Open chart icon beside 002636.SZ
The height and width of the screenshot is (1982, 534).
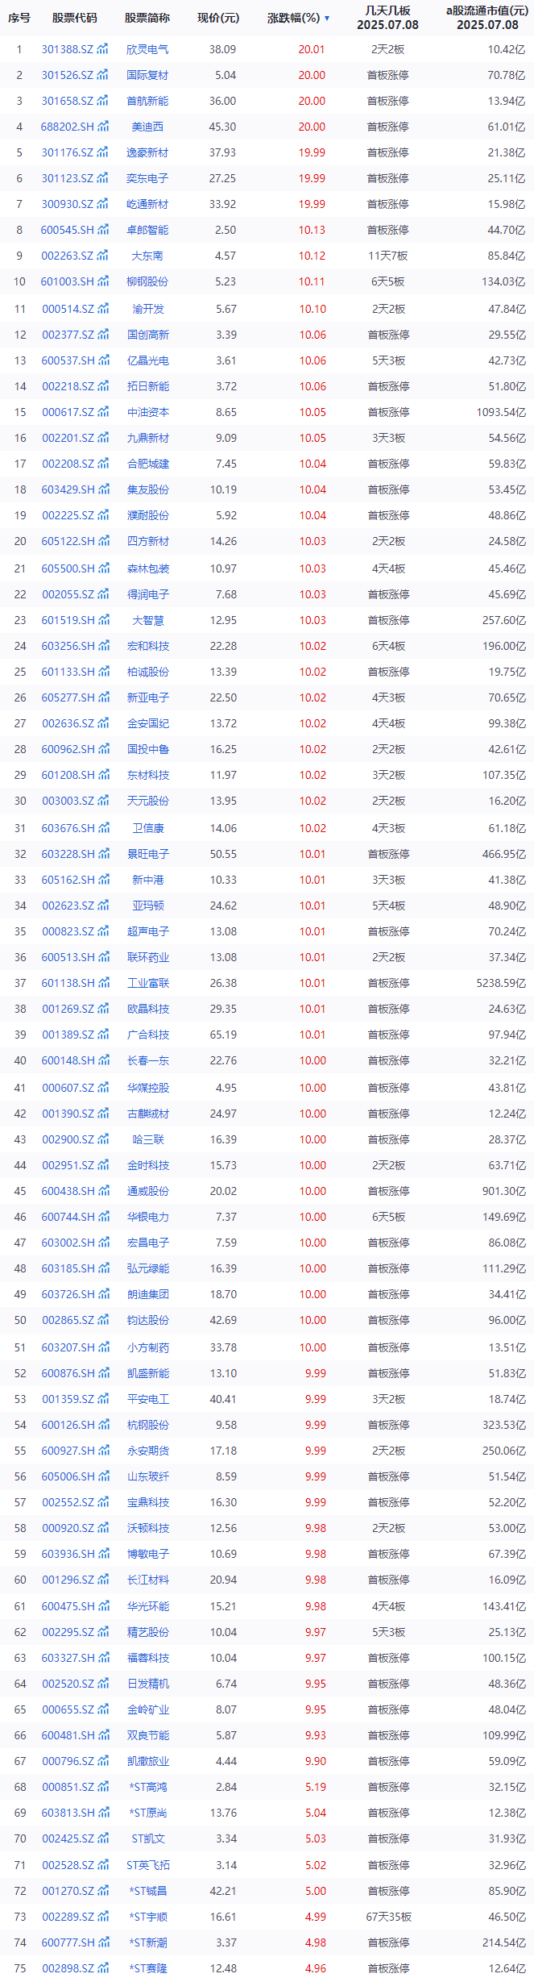click(x=103, y=723)
